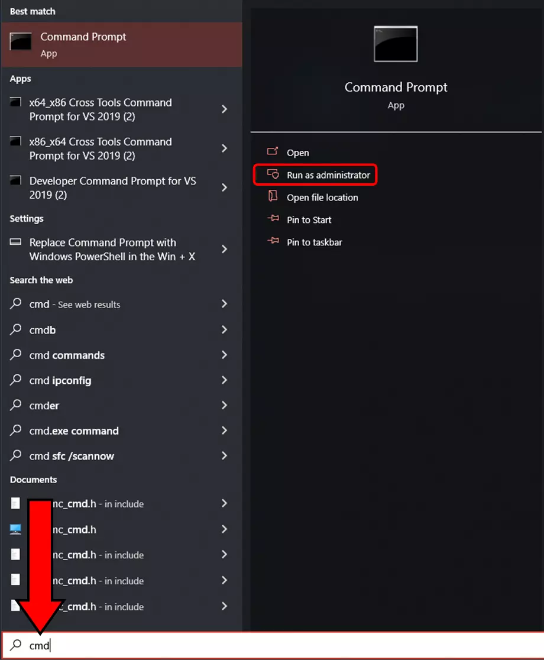
Task: Click the Pin to taskbar pin icon
Action: click(273, 241)
